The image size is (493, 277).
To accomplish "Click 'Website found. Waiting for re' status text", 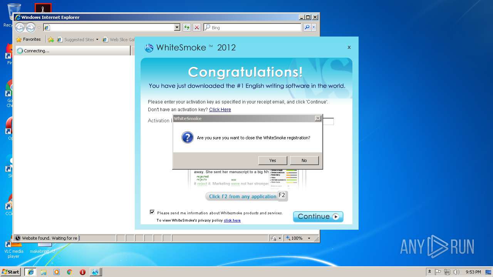I will pyautogui.click(x=49, y=238).
